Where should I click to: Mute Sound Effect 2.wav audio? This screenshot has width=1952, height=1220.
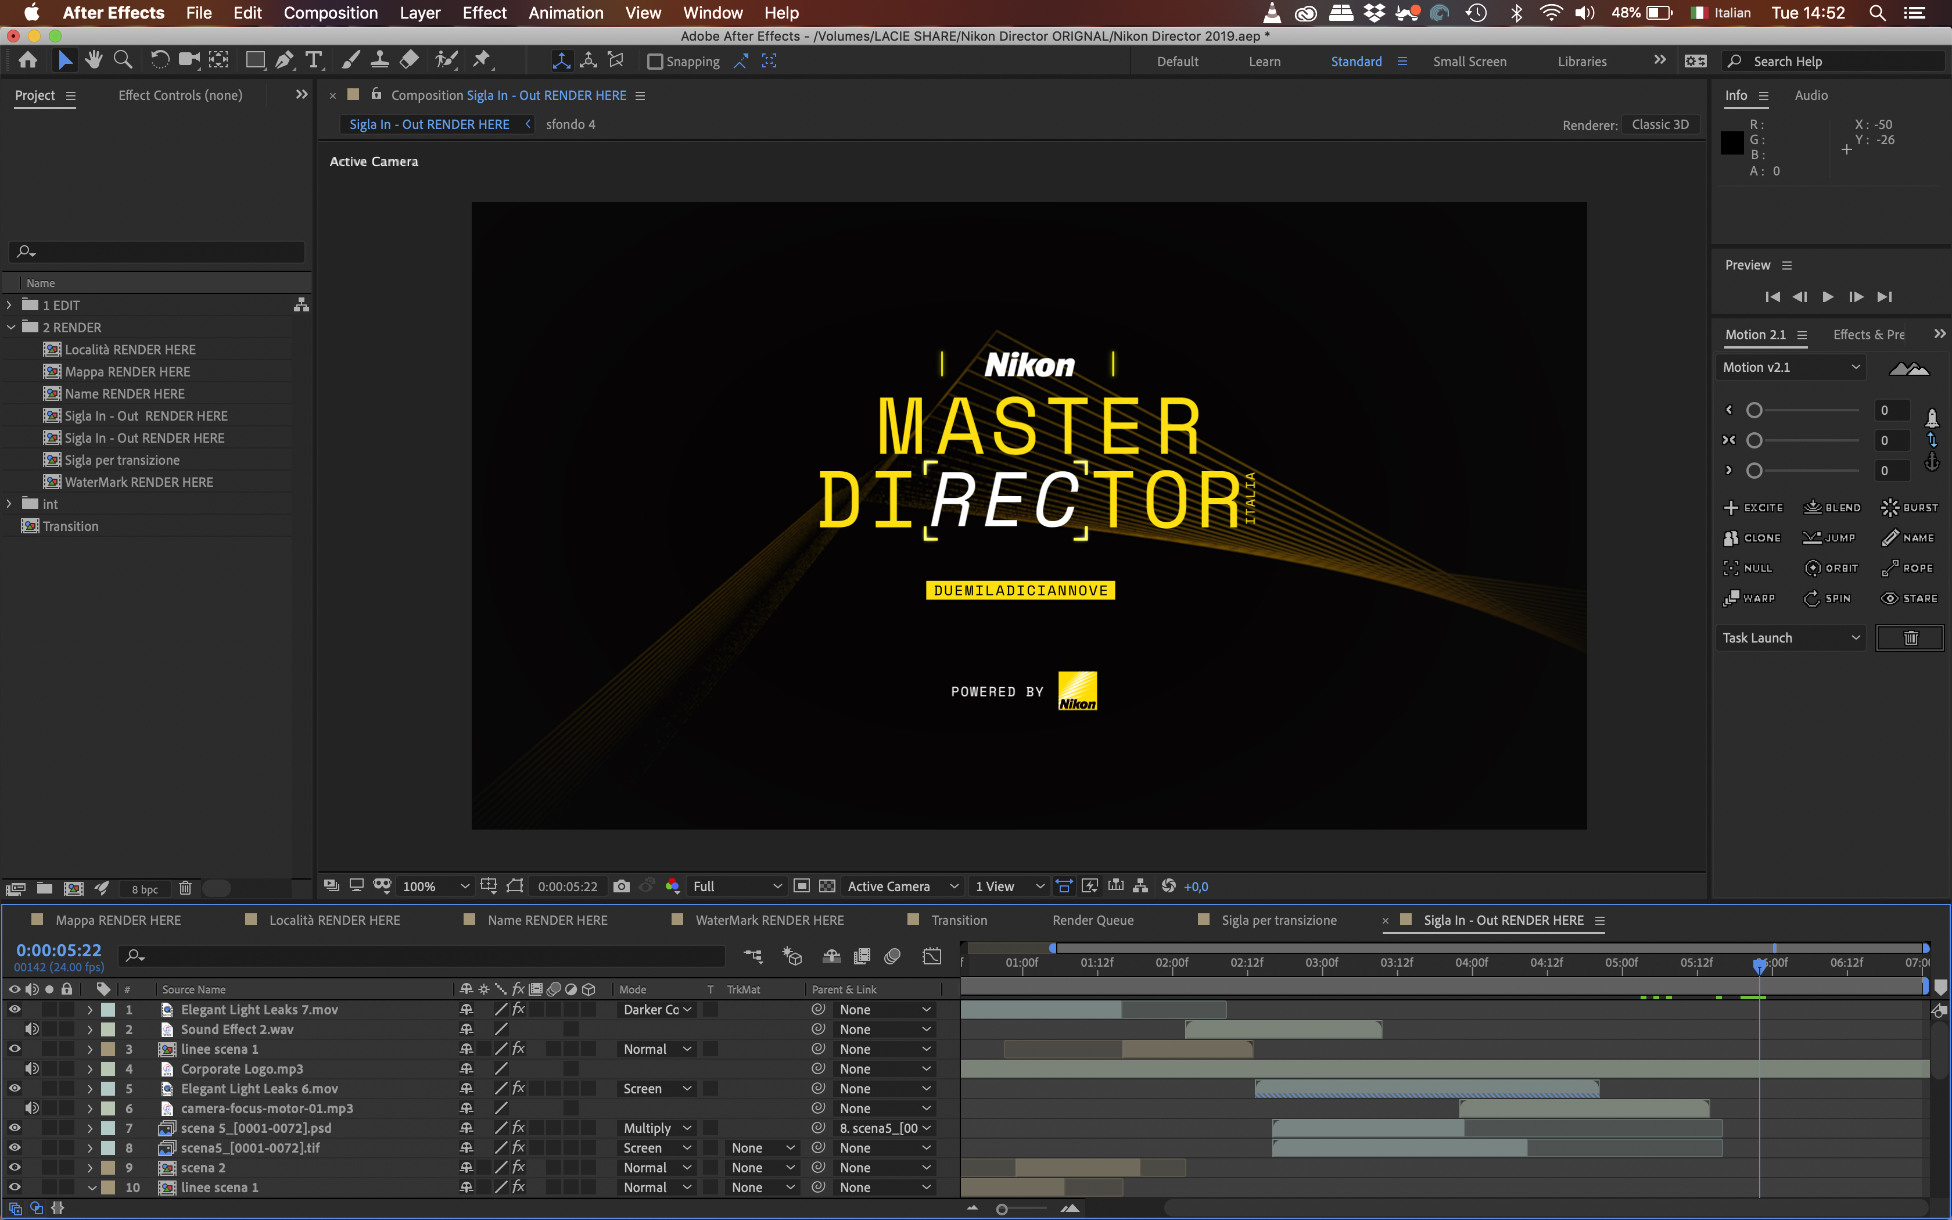coord(33,1029)
